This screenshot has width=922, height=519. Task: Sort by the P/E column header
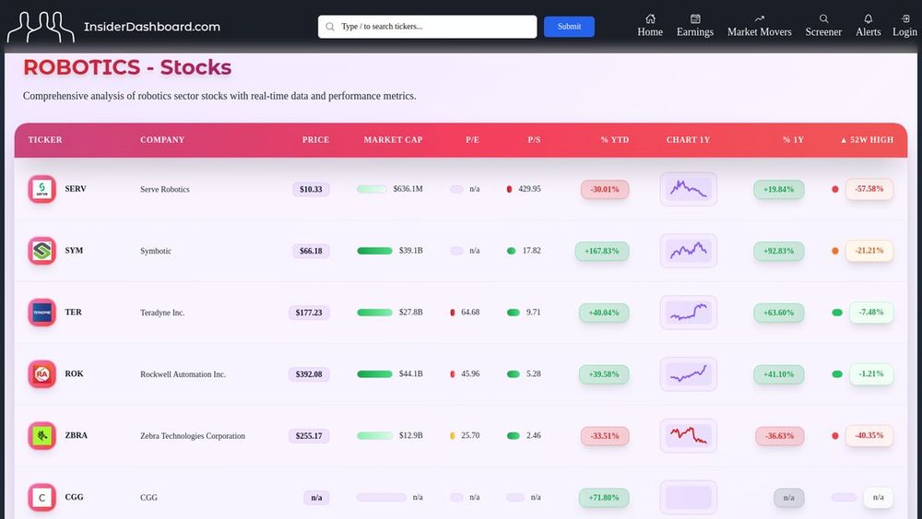pos(472,140)
